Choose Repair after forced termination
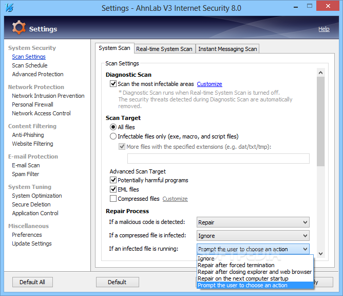This screenshot has height=296, width=343. (255, 265)
